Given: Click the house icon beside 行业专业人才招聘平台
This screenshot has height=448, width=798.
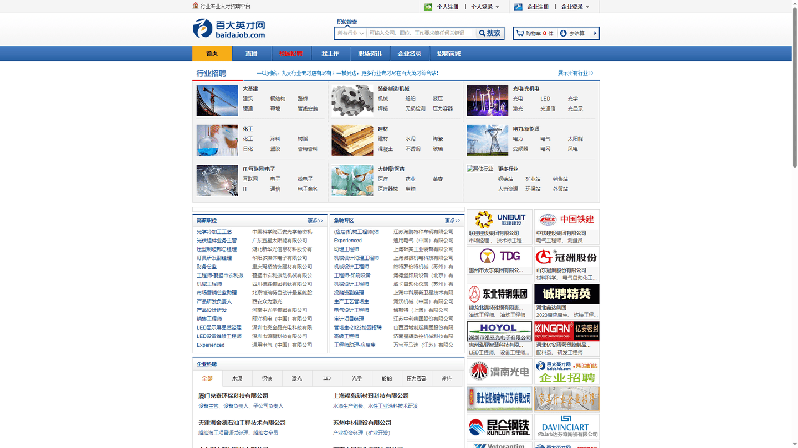Looking at the screenshot, I should [196, 6].
